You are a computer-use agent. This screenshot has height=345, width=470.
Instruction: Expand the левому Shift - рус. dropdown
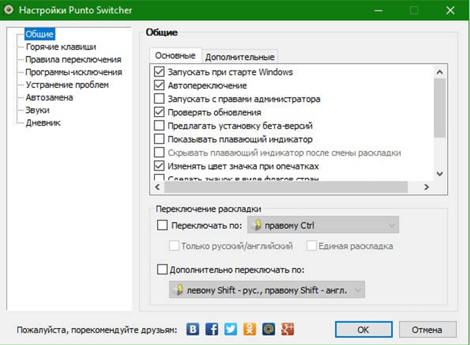point(267,290)
